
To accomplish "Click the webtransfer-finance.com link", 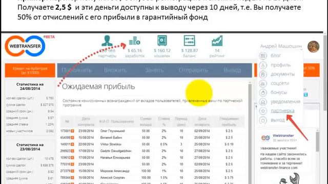I will [279, 168].
